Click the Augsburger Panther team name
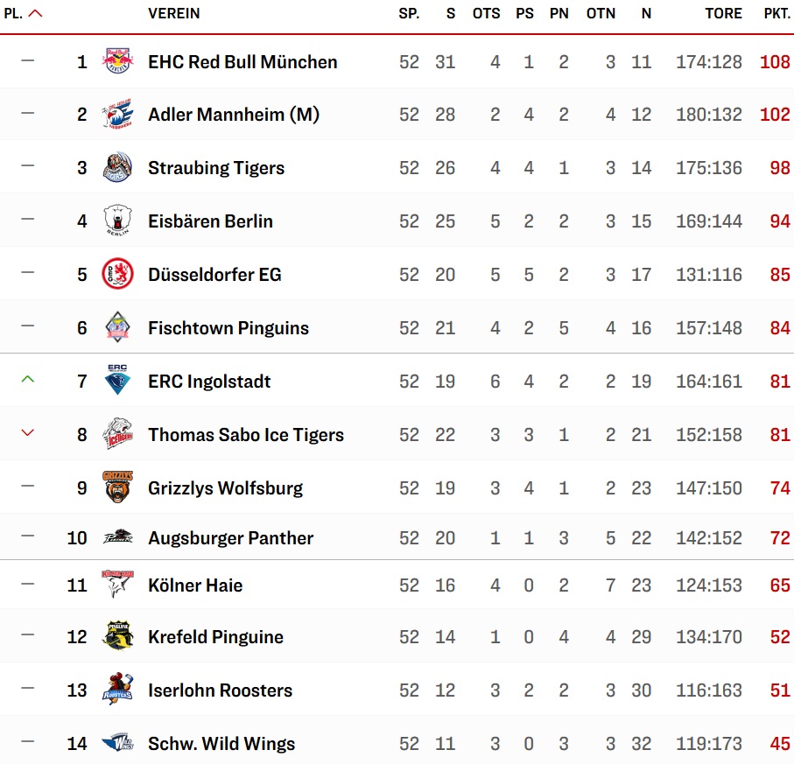Viewport: 794px width, 764px height. (x=230, y=537)
